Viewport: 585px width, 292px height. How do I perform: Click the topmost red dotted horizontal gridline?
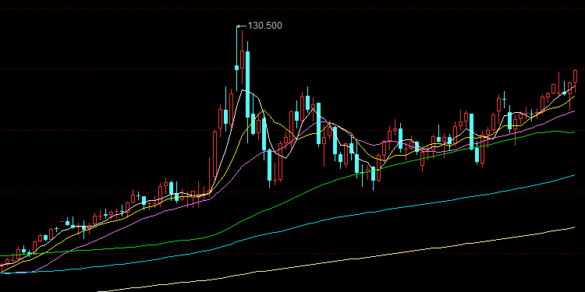[292, 9]
